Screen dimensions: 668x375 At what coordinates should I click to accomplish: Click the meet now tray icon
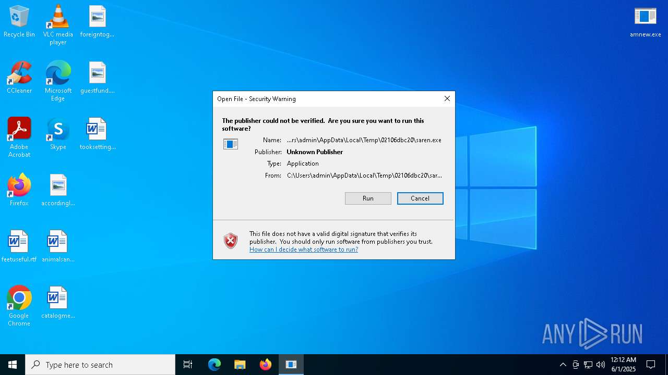(576, 365)
